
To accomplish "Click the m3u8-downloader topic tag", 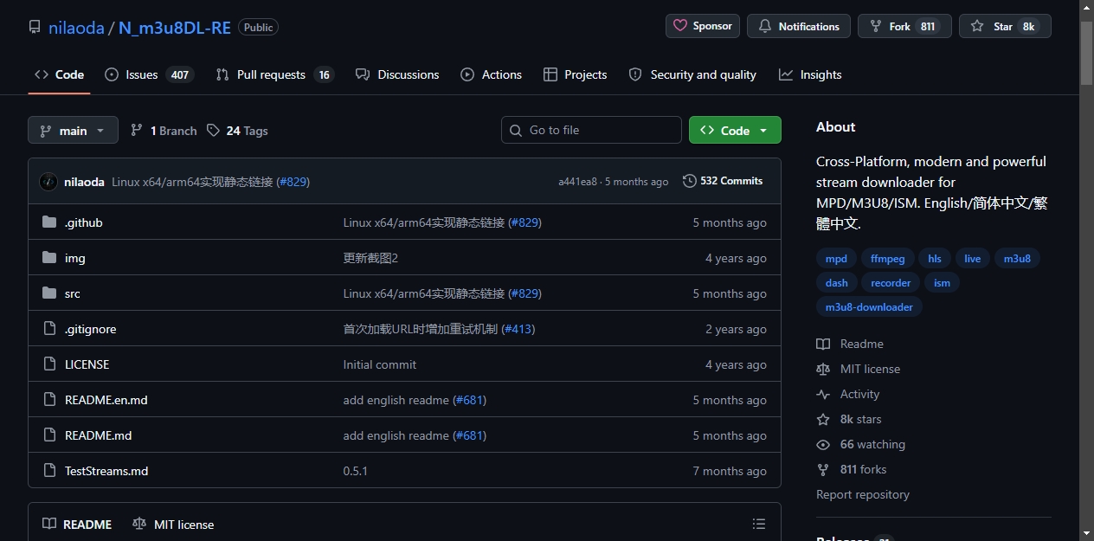I will 869,307.
